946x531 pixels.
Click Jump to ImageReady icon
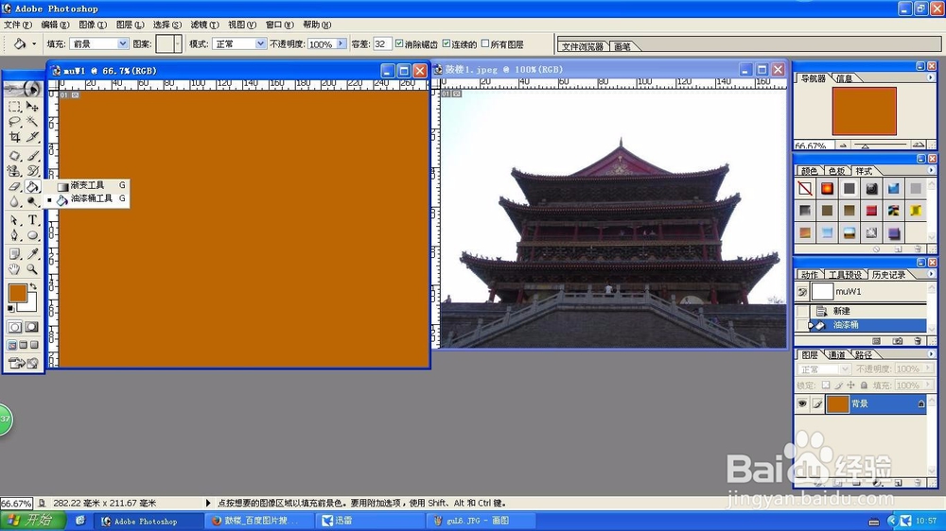click(x=23, y=363)
